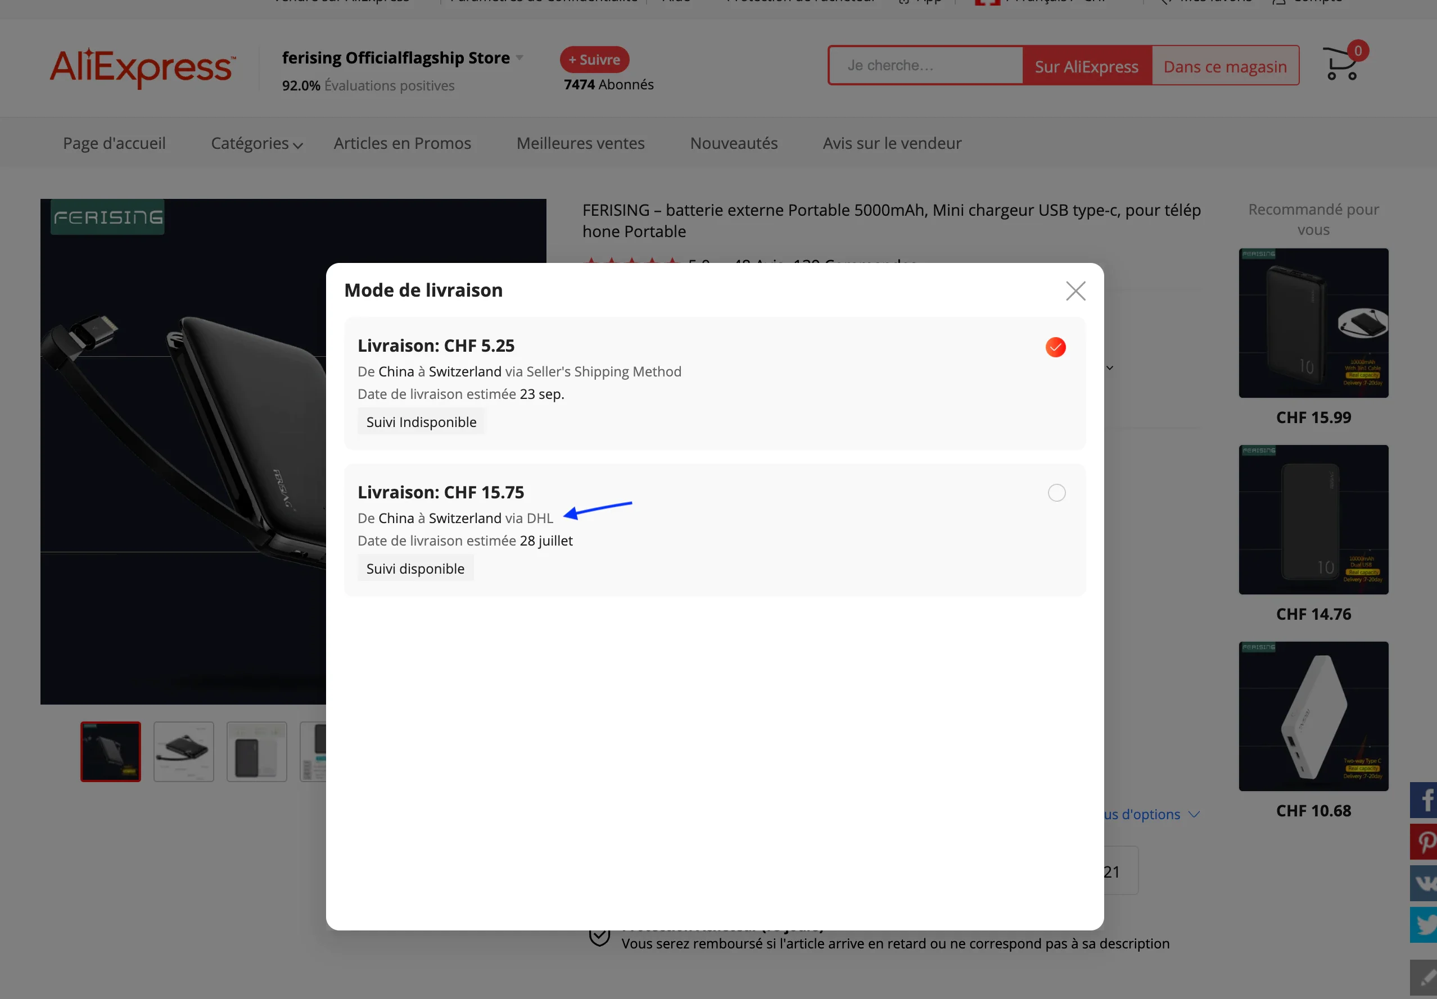Click the AliExpress logo
1437x999 pixels.
143,66
